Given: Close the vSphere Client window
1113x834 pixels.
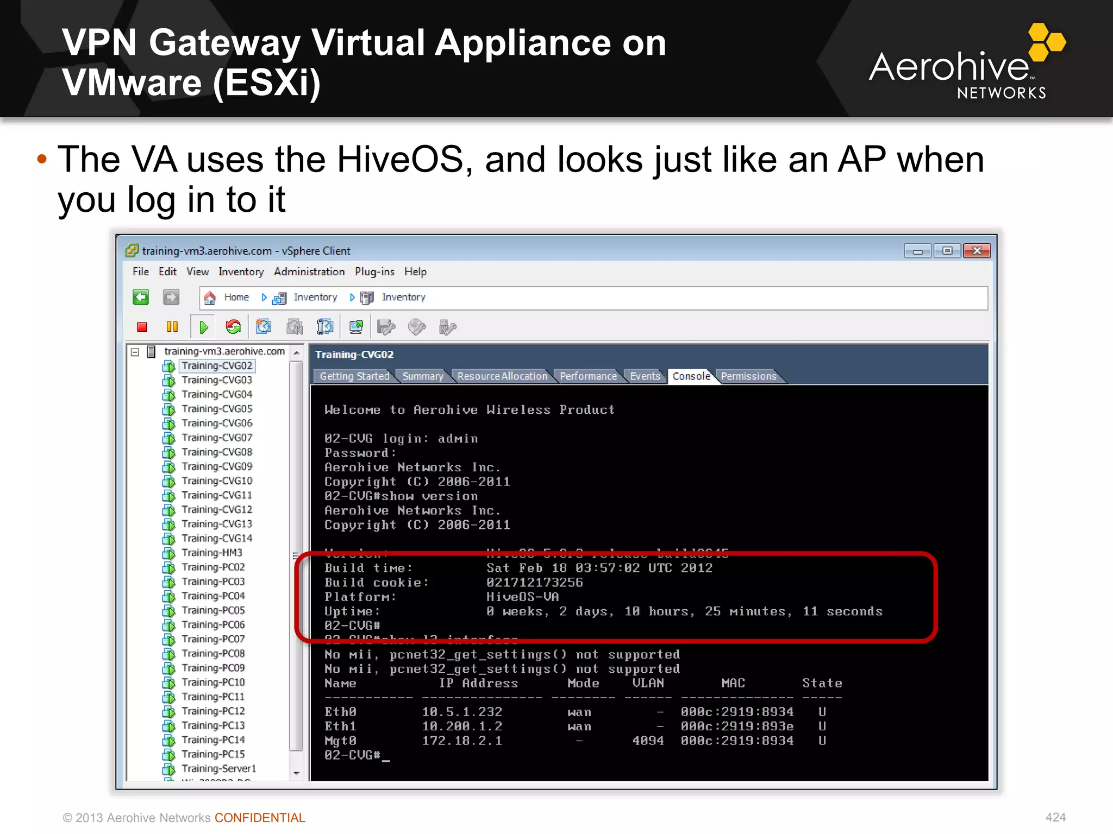Looking at the screenshot, I should 977,251.
